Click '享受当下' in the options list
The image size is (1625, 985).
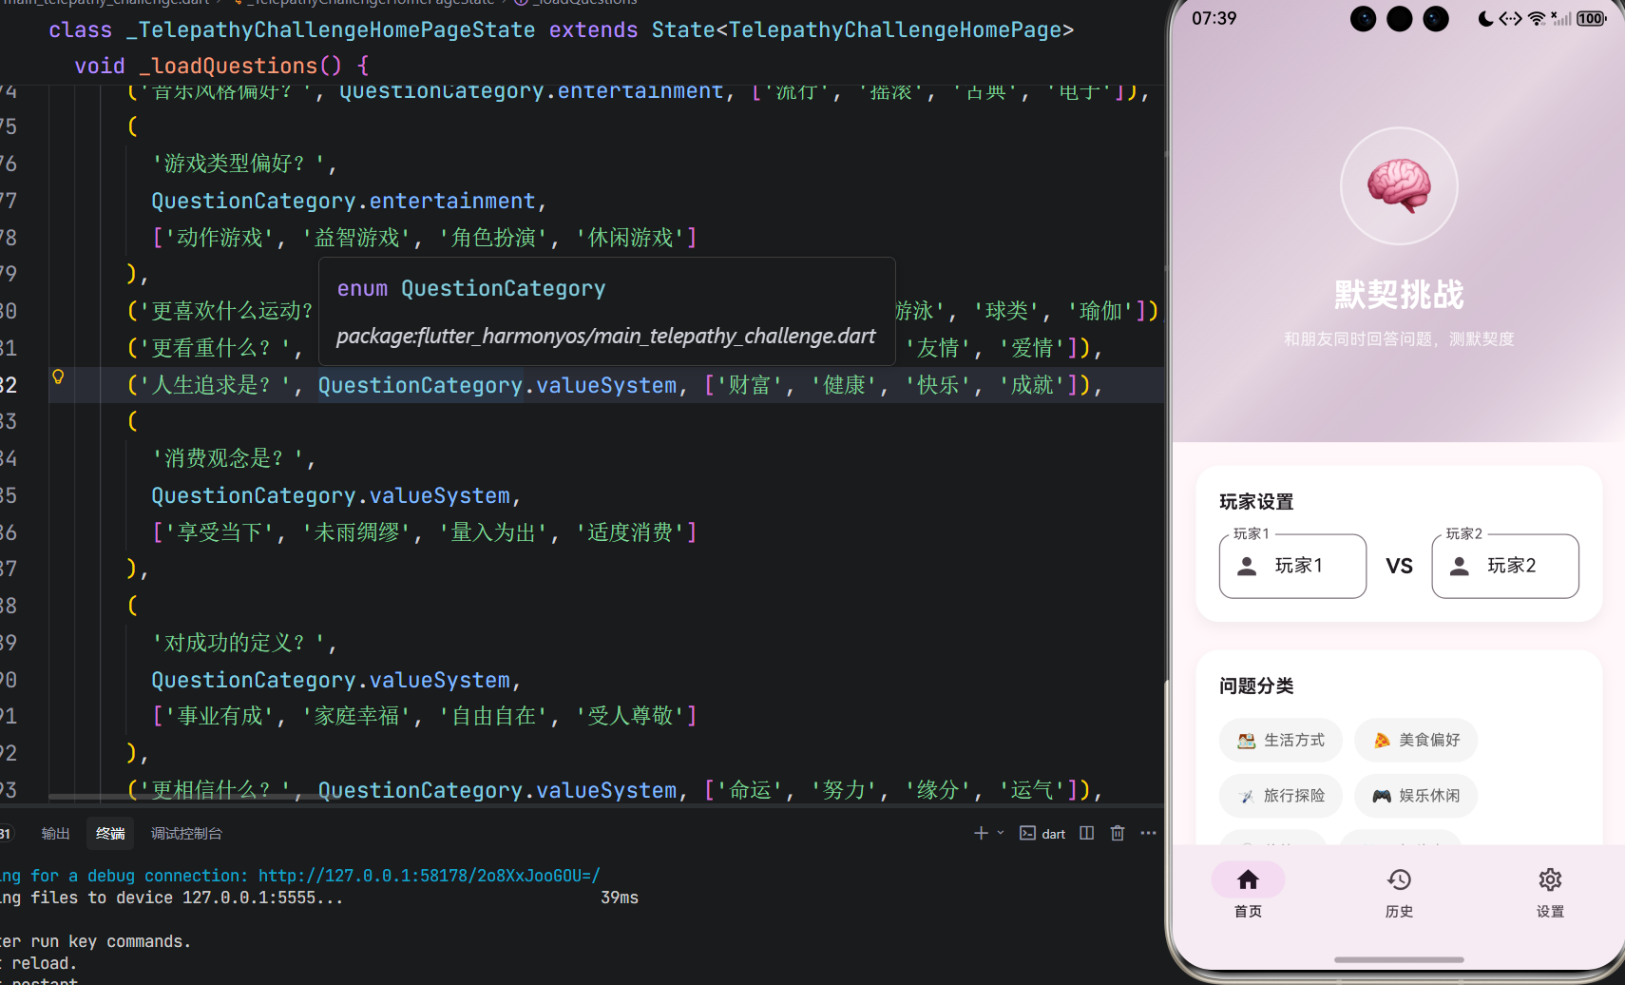click(220, 532)
